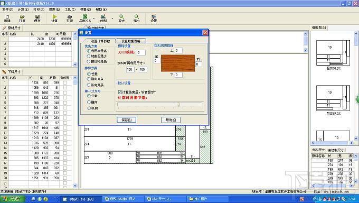359x203 pixels.
Task: Click the 导出XLS export icon
Action: [85, 18]
